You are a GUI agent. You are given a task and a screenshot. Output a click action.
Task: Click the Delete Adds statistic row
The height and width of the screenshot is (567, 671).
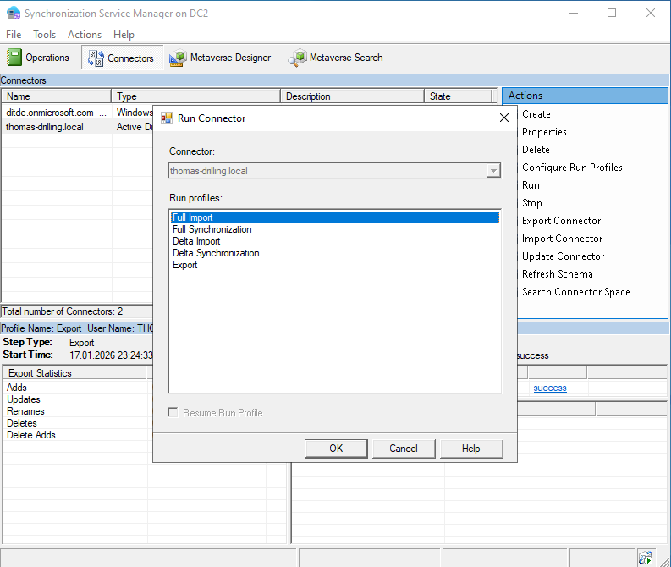77,435
